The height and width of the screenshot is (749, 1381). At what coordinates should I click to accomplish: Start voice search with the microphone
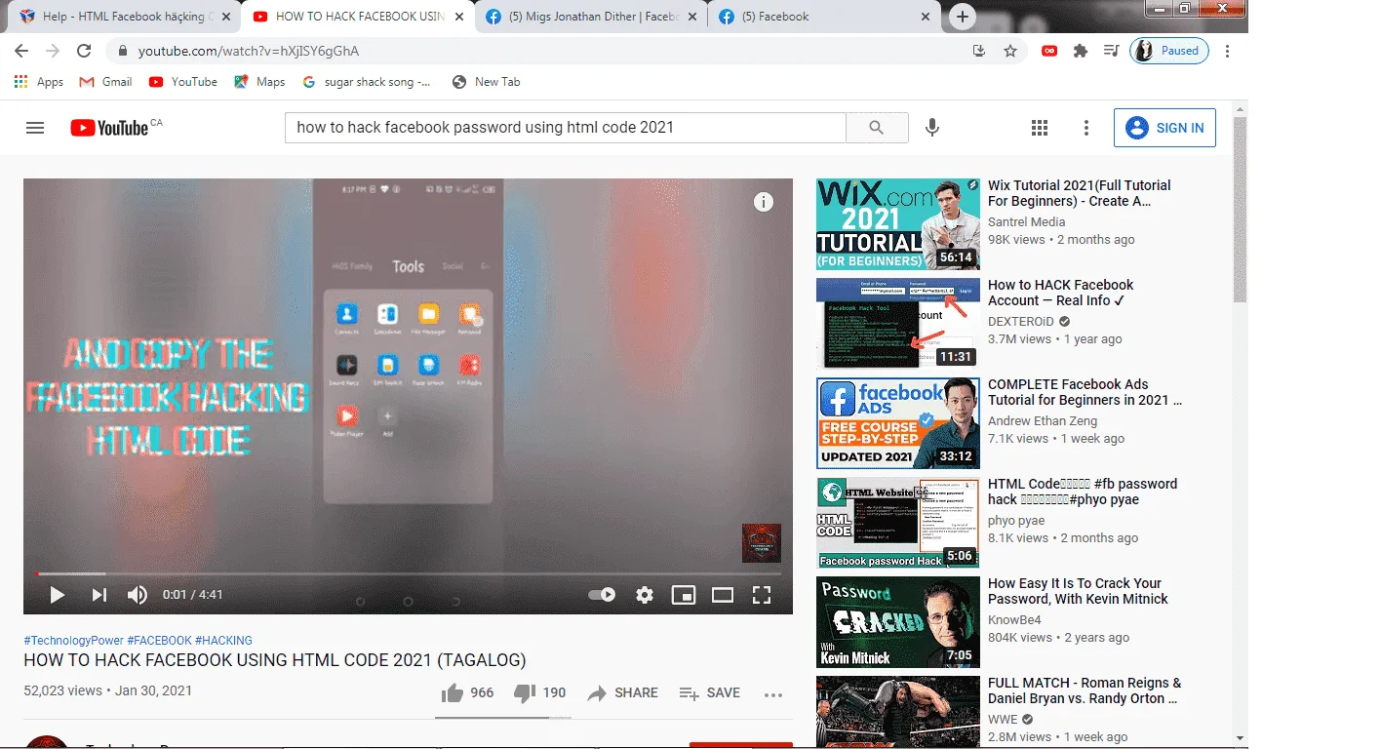click(932, 128)
